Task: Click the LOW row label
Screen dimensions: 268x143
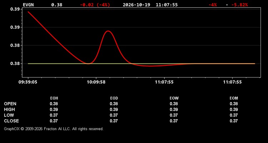Action: [x=9, y=115]
